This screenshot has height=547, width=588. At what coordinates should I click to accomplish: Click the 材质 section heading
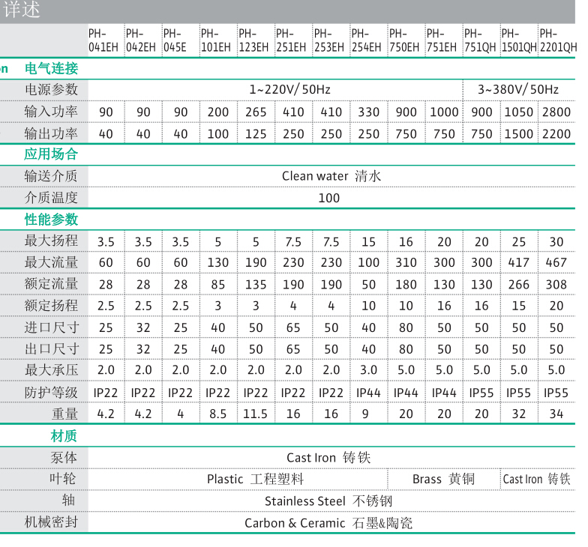[64, 436]
